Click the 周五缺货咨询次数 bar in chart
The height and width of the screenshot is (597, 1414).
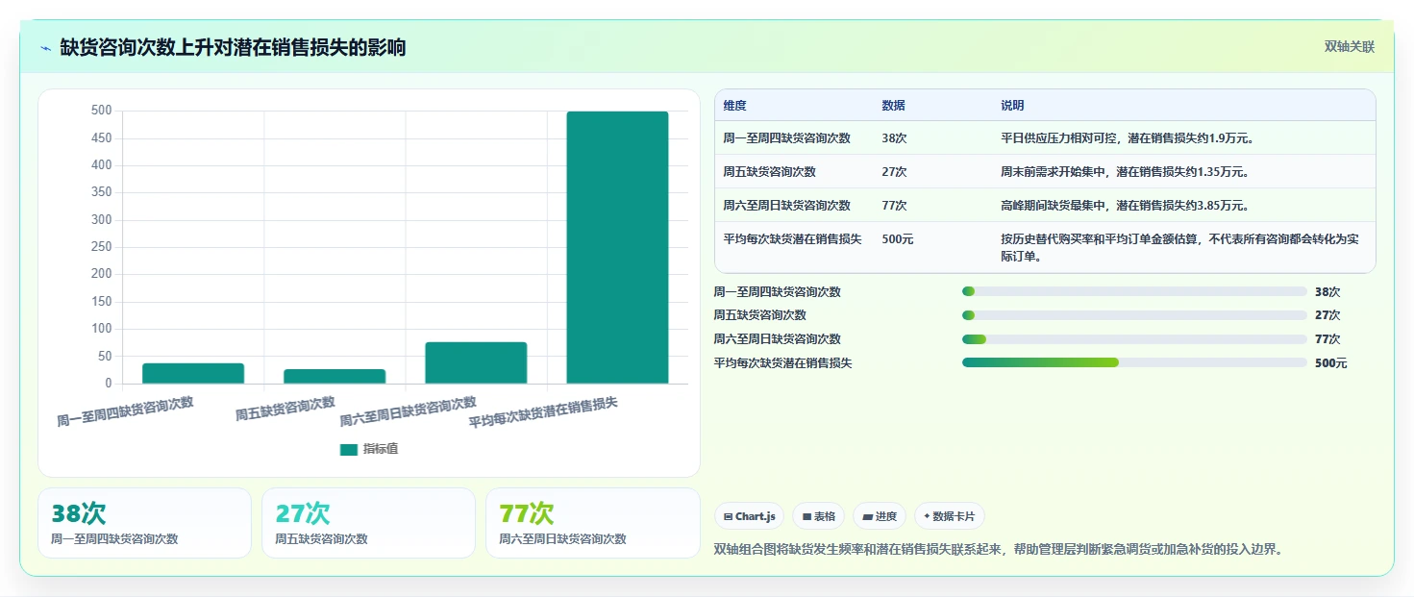coord(335,376)
